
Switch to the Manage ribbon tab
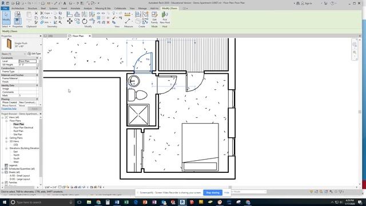click(x=142, y=9)
